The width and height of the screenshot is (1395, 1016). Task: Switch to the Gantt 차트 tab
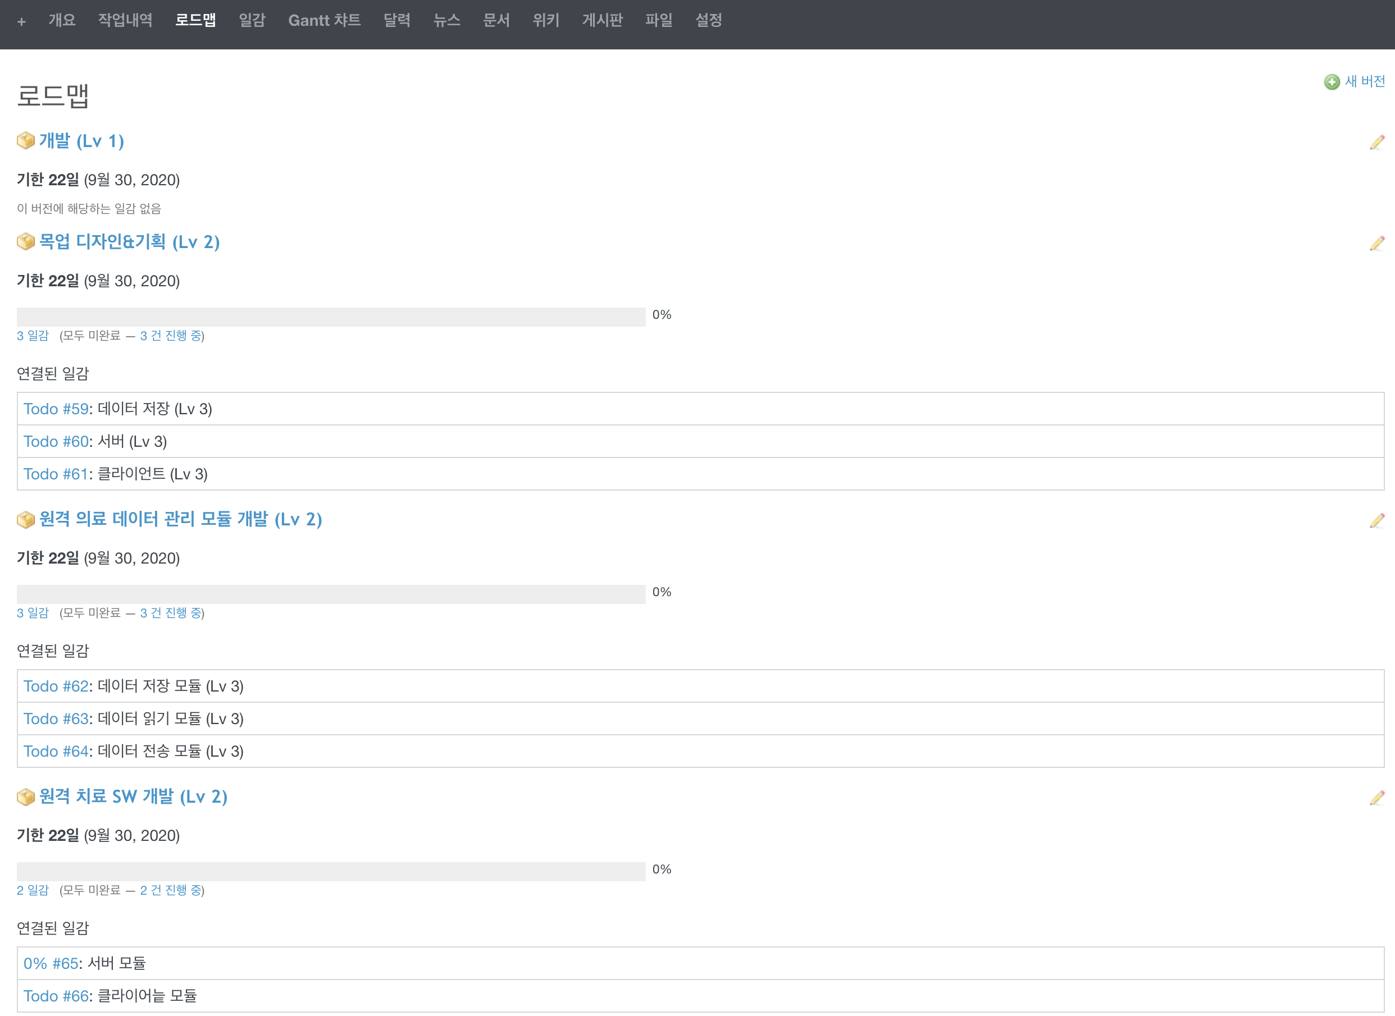[324, 20]
